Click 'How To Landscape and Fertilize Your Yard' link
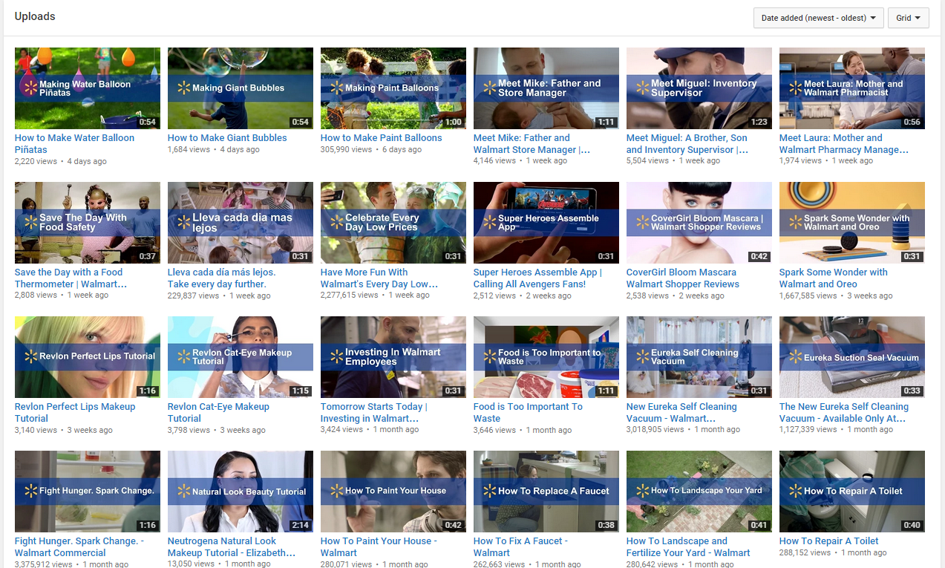 point(688,546)
